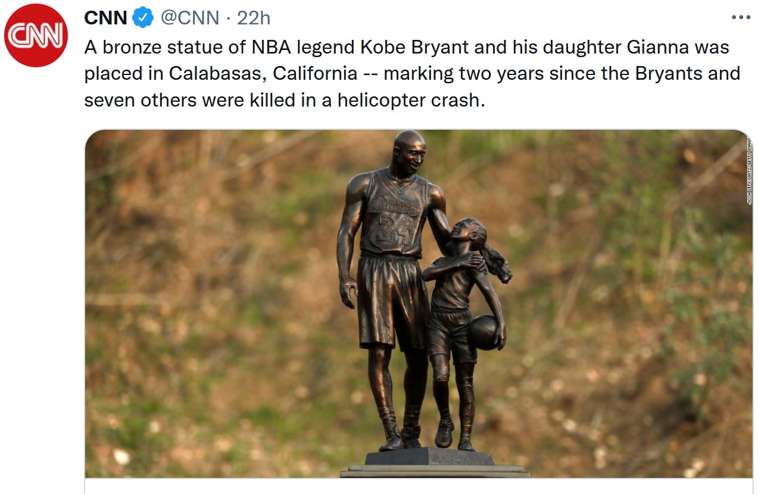Click the basketball held by Gianna statue
The height and width of the screenshot is (494, 758).
click(485, 332)
